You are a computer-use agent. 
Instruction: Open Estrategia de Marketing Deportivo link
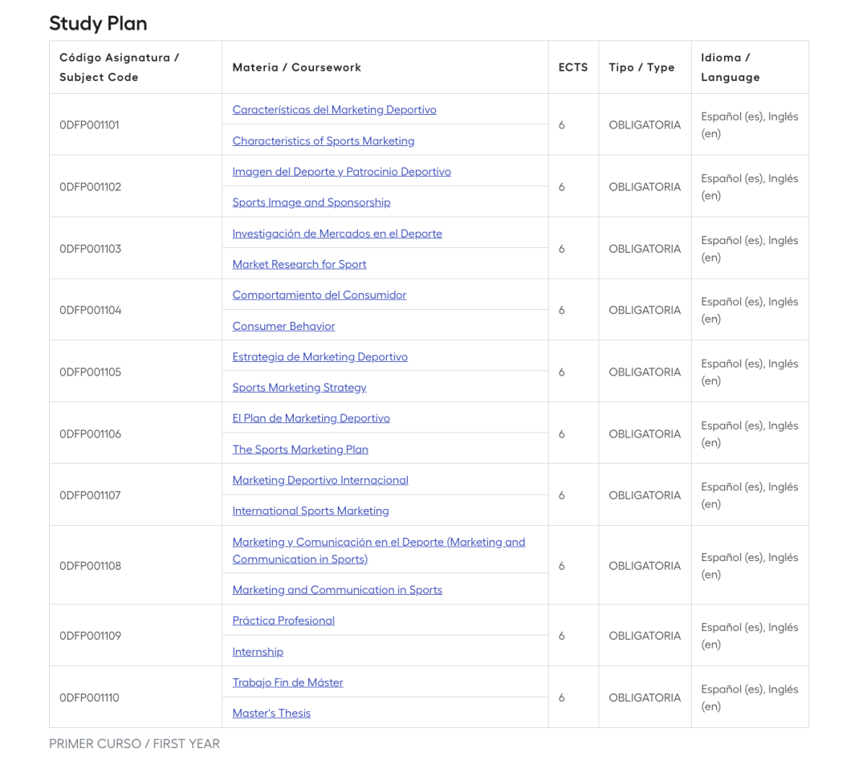click(320, 356)
